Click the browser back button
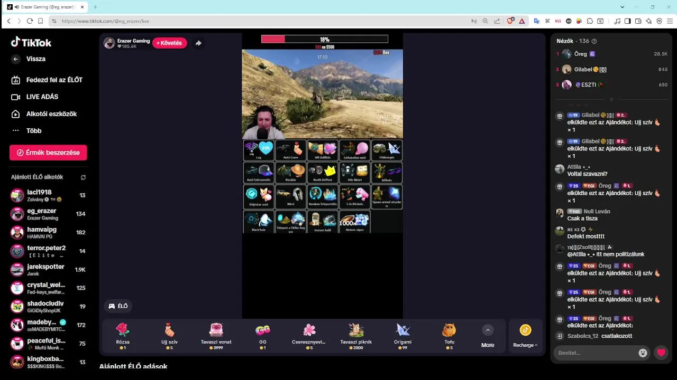Image resolution: width=677 pixels, height=380 pixels. [x=8, y=21]
